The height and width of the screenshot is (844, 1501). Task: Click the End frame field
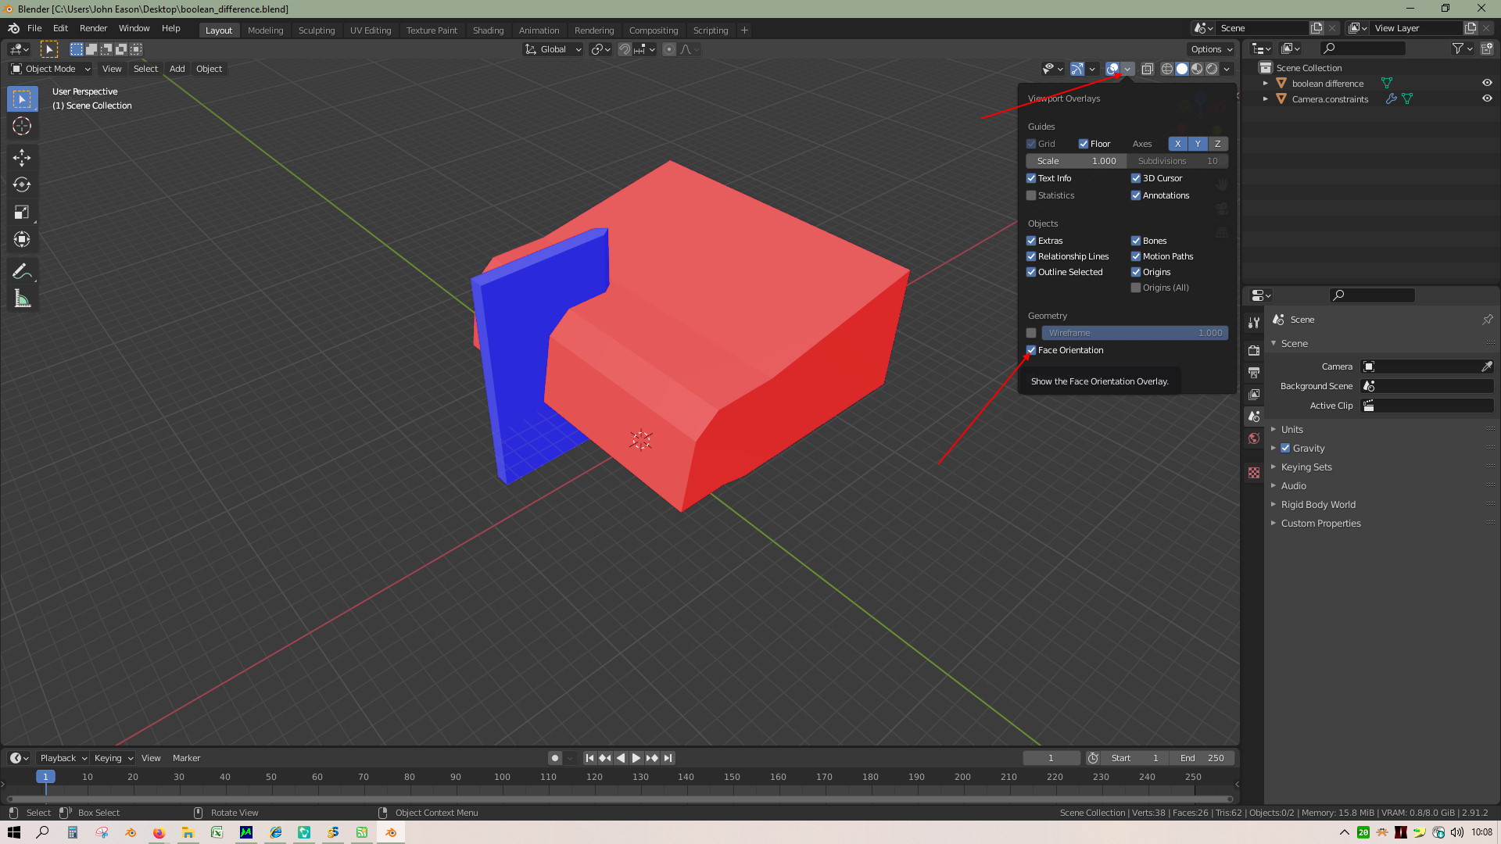(x=1202, y=758)
